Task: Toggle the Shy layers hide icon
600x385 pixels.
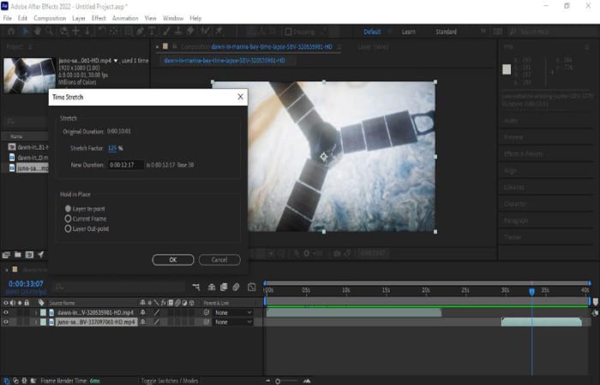Action: click(x=212, y=287)
